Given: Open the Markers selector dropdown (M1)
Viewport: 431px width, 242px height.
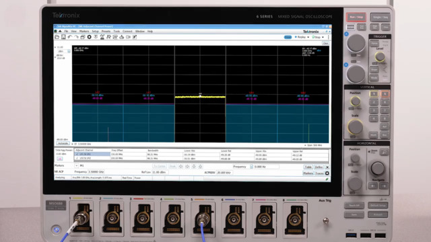Looking at the screenshot, I should 76,166.
